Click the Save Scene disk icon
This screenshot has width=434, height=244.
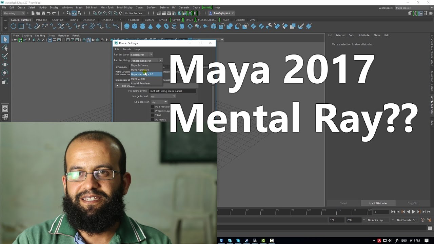tap(43, 13)
